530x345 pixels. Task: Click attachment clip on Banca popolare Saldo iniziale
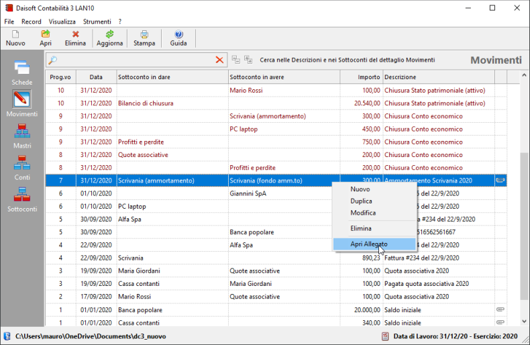click(500, 309)
